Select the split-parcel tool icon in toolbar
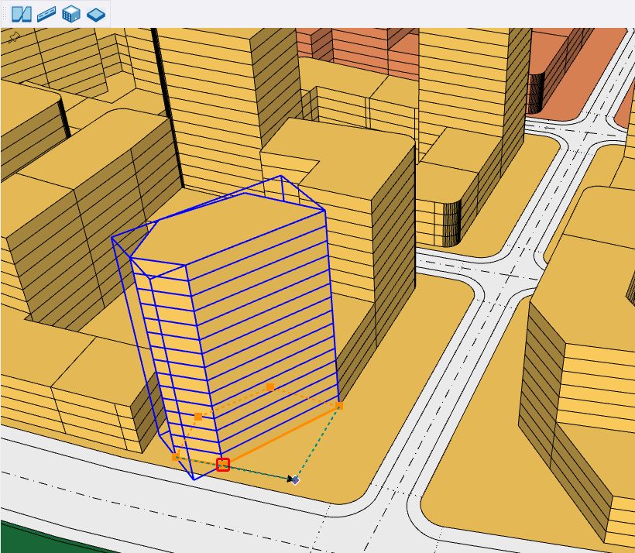 click(22, 14)
